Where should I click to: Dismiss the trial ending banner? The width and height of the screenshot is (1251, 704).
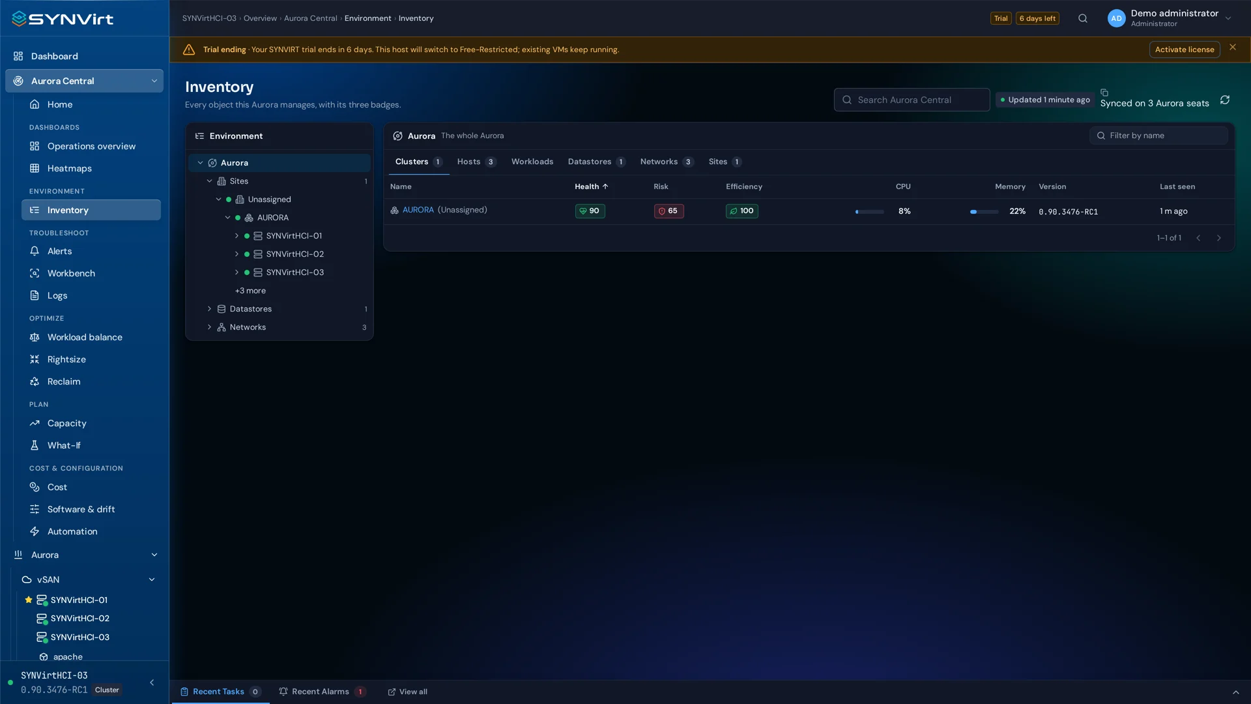pyautogui.click(x=1233, y=47)
